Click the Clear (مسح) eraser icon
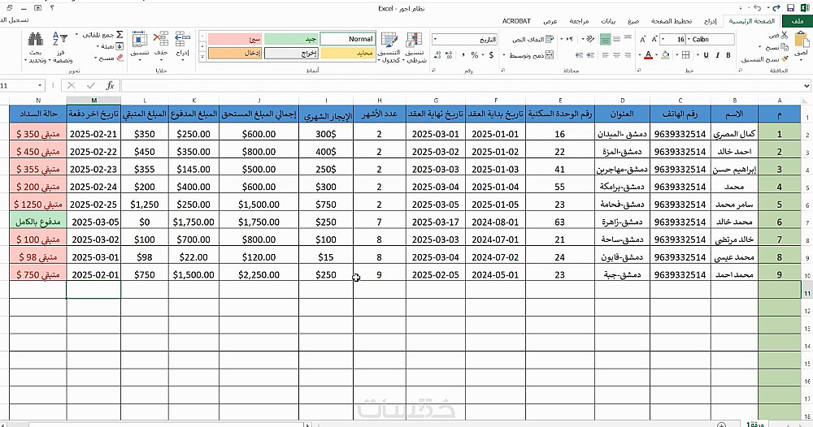The height and width of the screenshot is (427, 813). click(120, 58)
